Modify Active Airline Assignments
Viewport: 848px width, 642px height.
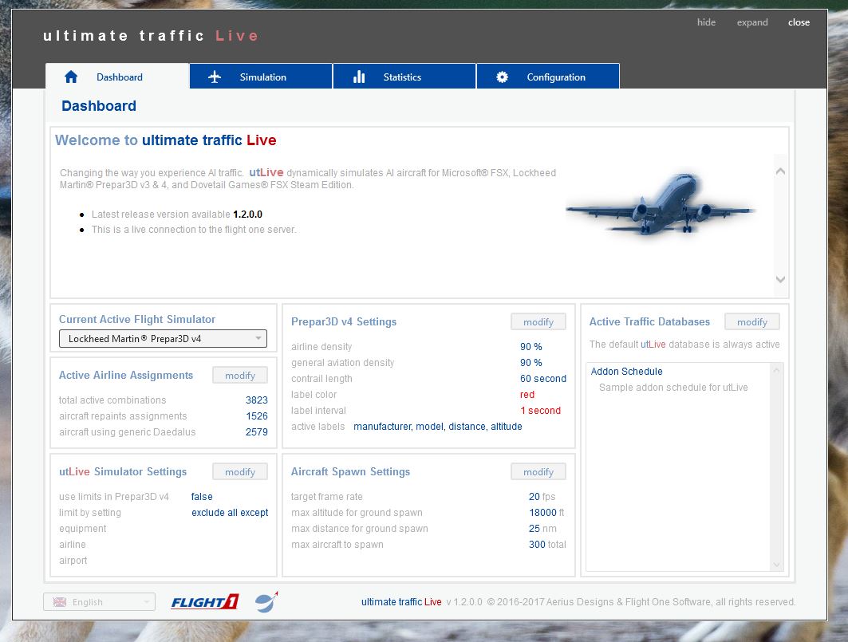(239, 376)
